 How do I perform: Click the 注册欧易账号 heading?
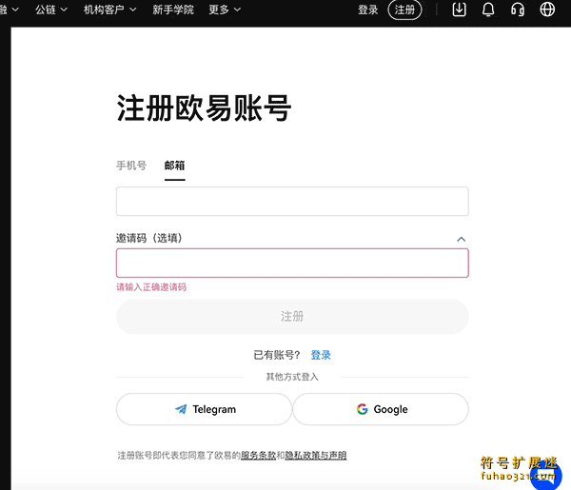[x=204, y=108]
